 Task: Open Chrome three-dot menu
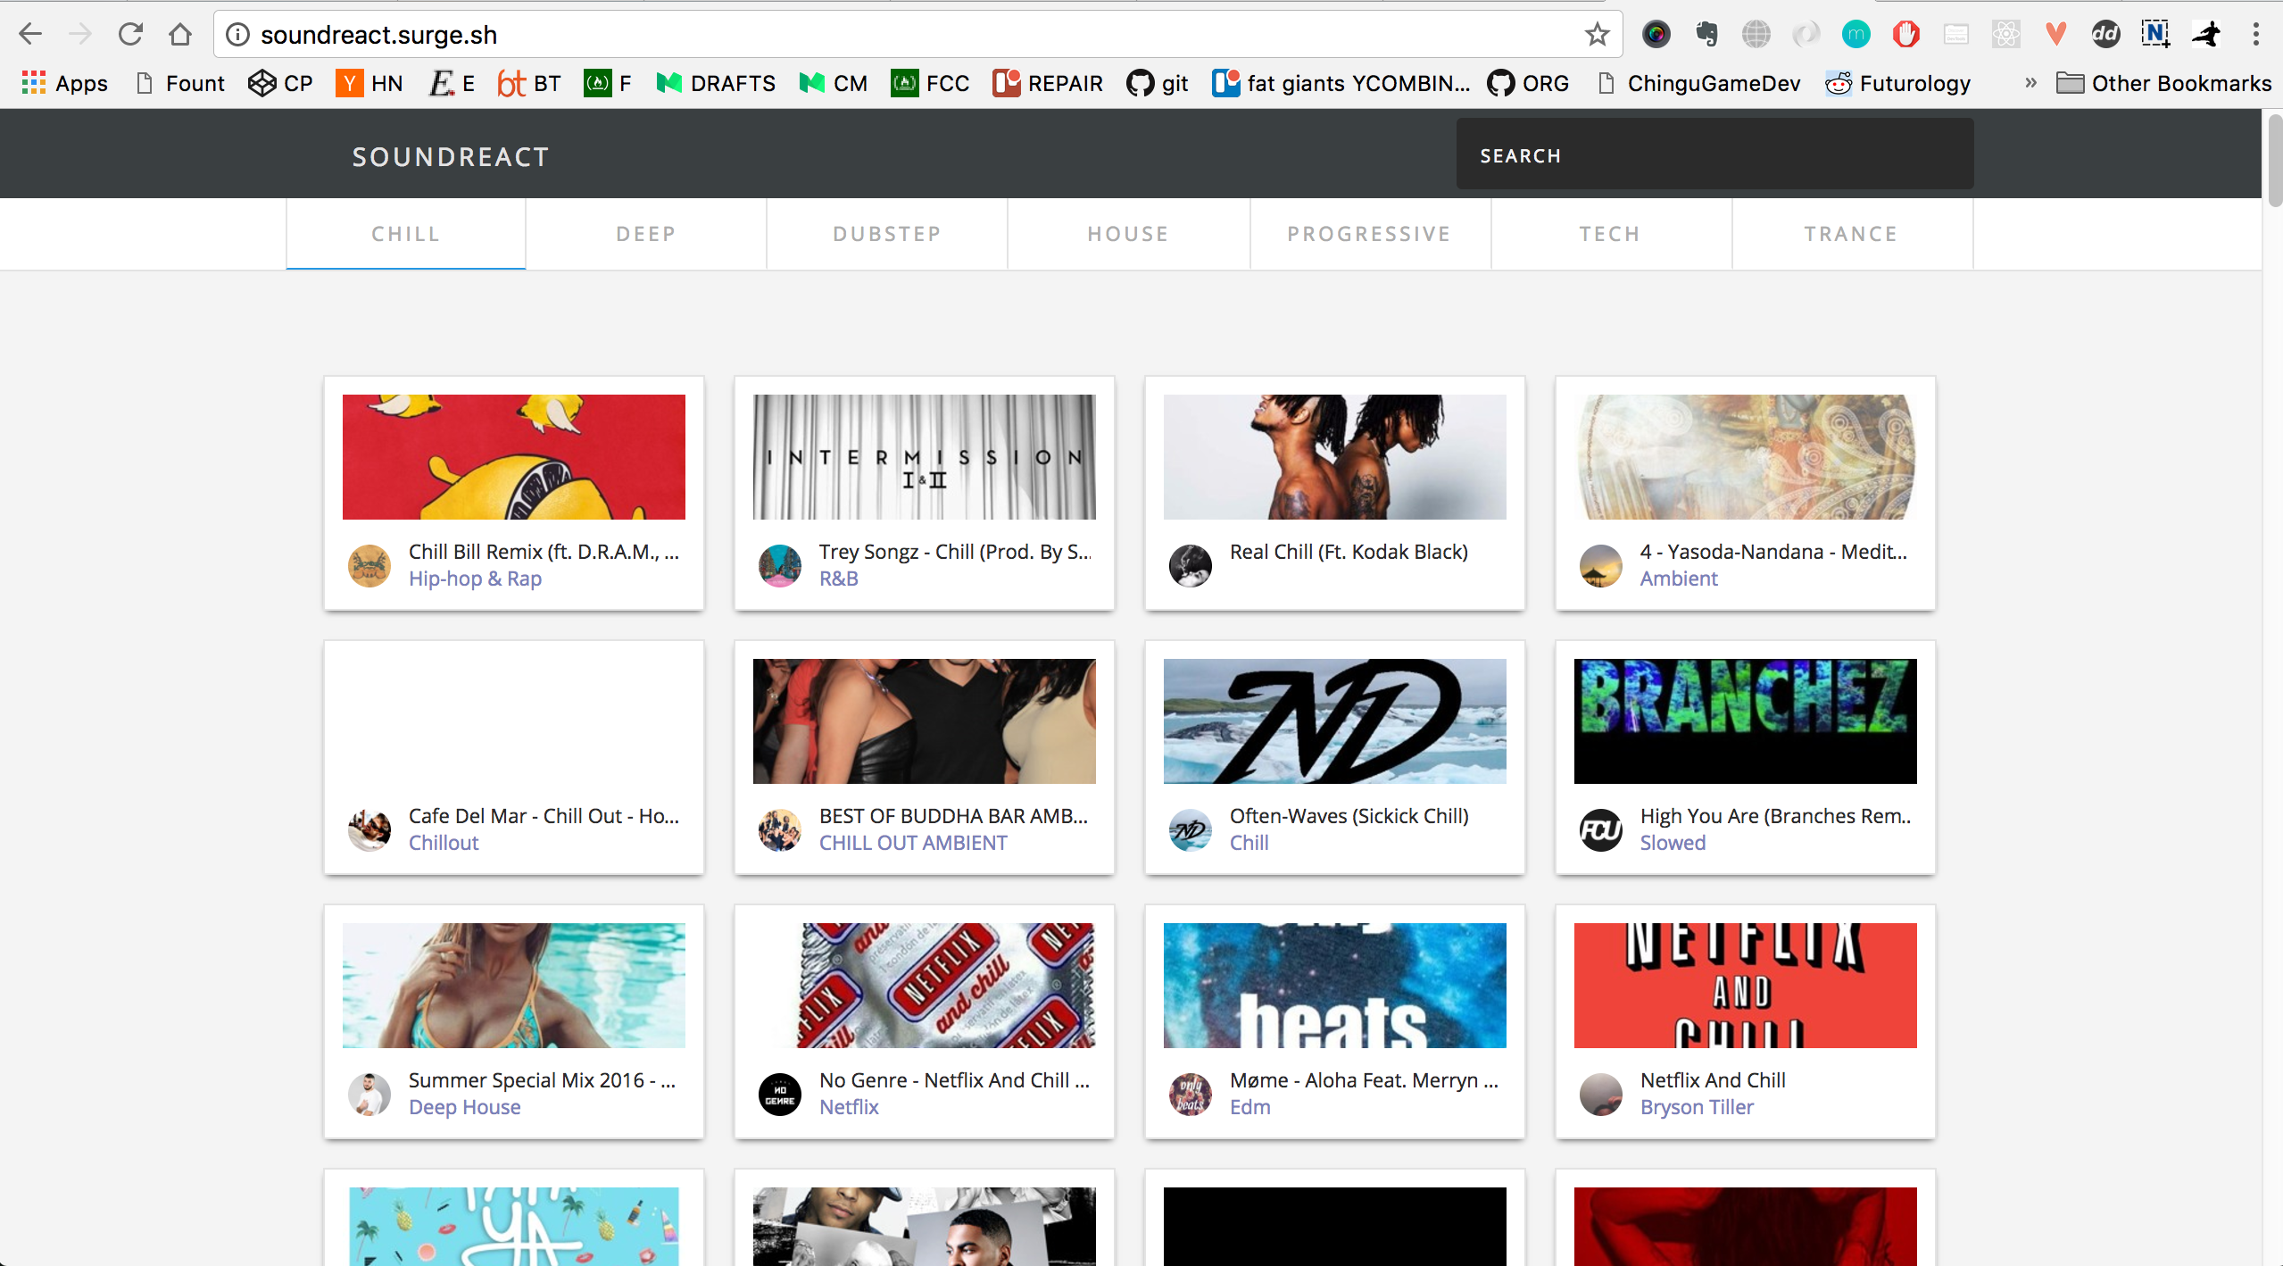point(2255,34)
